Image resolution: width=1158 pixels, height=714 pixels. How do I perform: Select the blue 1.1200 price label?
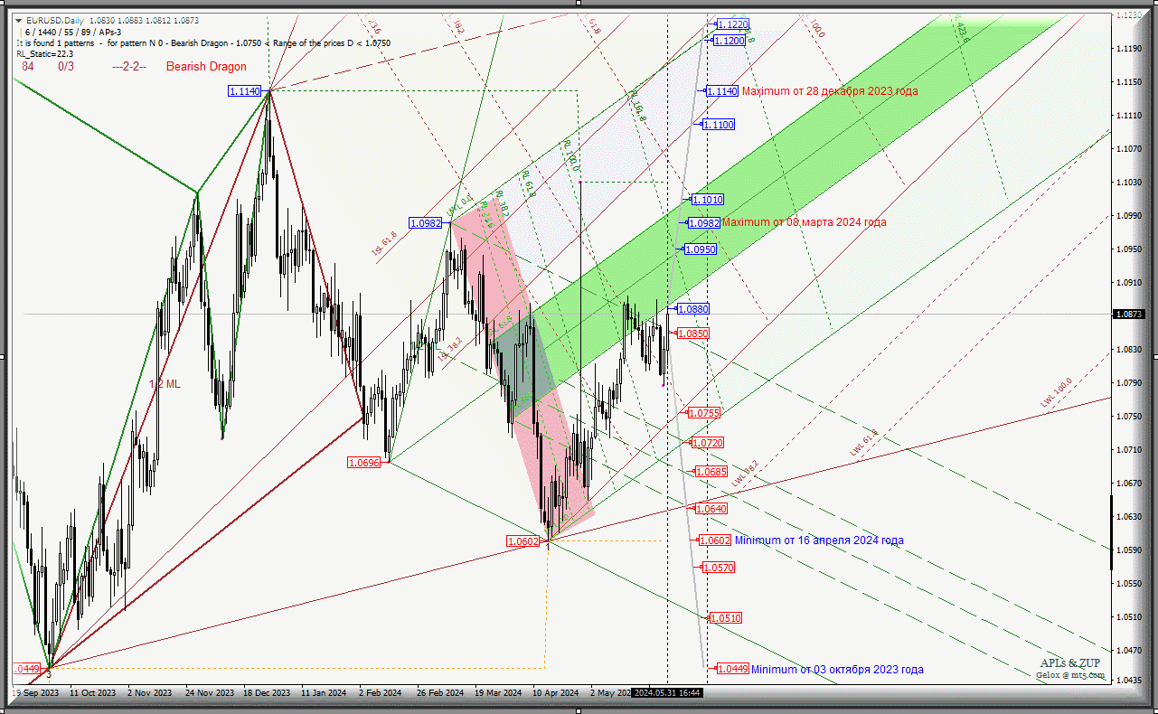729,41
